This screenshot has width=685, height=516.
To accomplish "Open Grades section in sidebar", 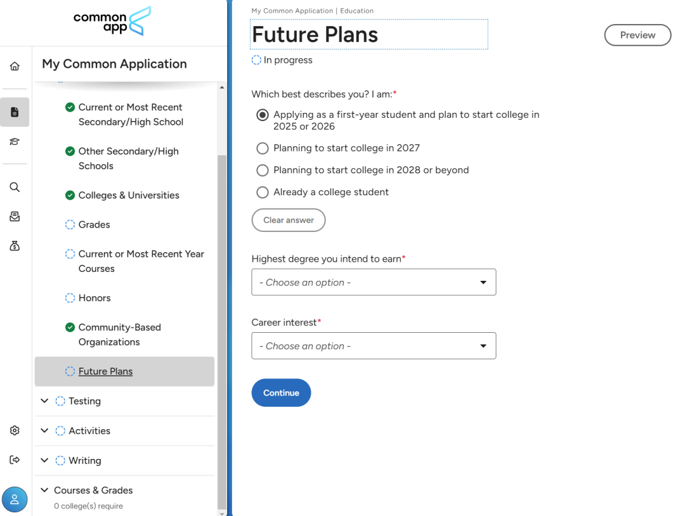I will [94, 224].
